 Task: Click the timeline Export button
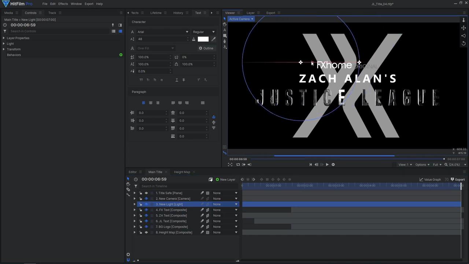458,180
